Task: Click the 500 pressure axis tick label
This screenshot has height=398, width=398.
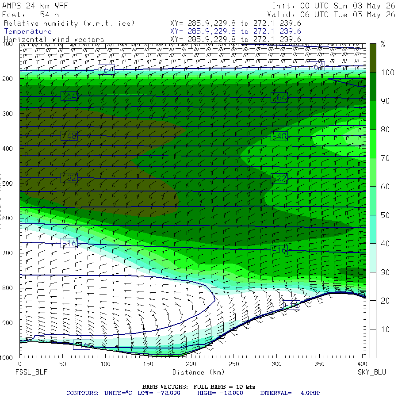Action: pos(8,183)
